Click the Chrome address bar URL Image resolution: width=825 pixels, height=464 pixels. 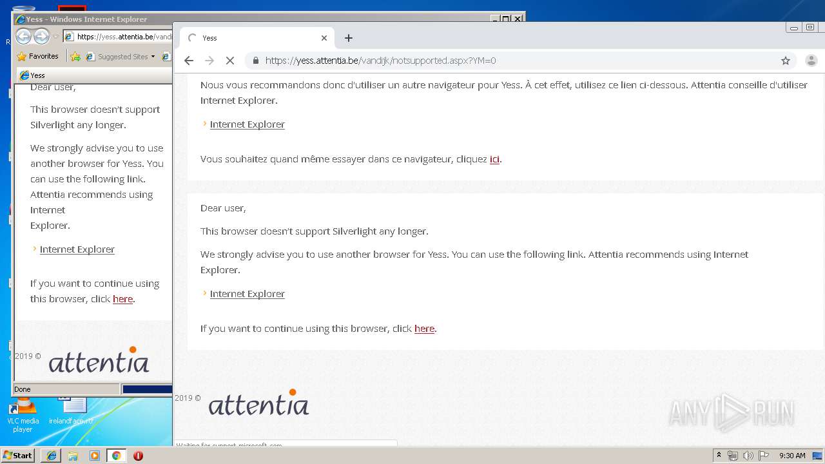pyautogui.click(x=380, y=61)
